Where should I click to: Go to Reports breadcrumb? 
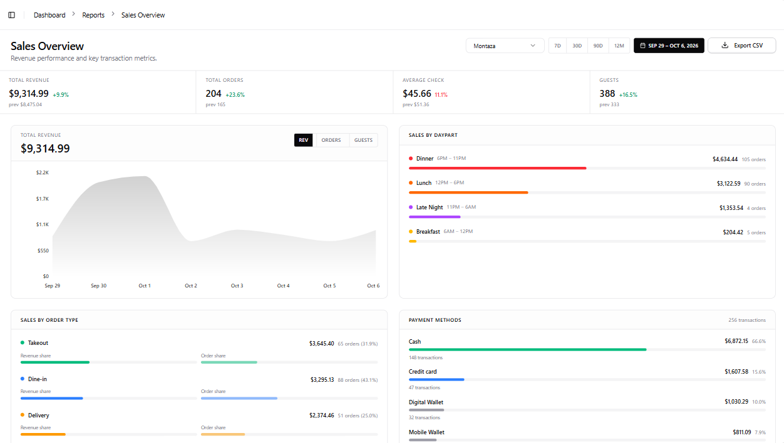pos(93,15)
